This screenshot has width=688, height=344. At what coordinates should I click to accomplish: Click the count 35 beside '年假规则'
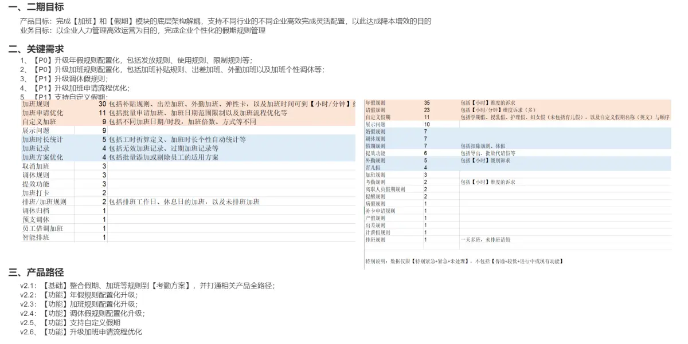[x=427, y=103]
